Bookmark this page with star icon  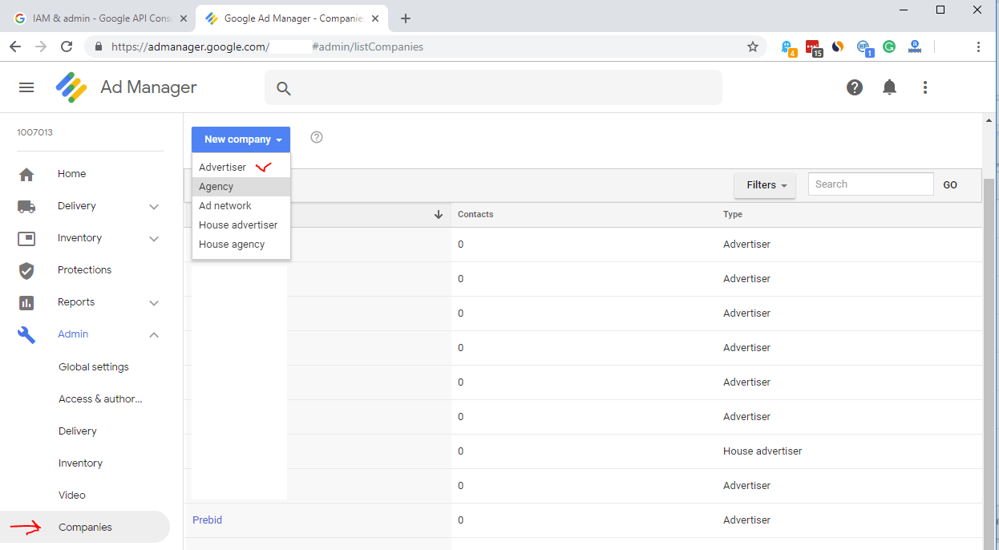tap(752, 47)
